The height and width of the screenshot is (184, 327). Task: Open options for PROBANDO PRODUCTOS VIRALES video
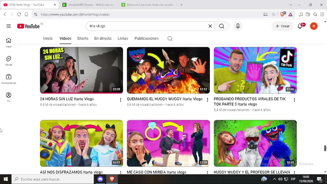(x=294, y=100)
